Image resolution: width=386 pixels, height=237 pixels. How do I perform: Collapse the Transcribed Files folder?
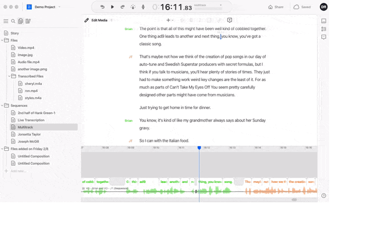click(x=9, y=76)
